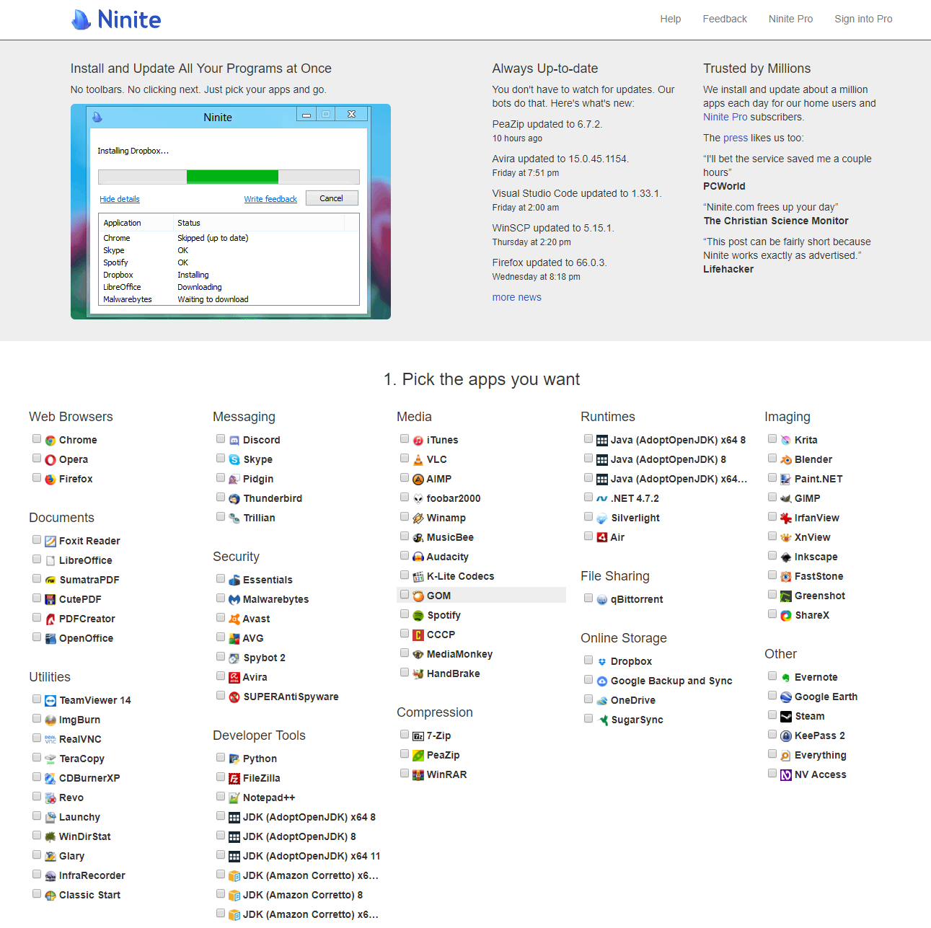Click the Audacity icon

[x=418, y=557]
